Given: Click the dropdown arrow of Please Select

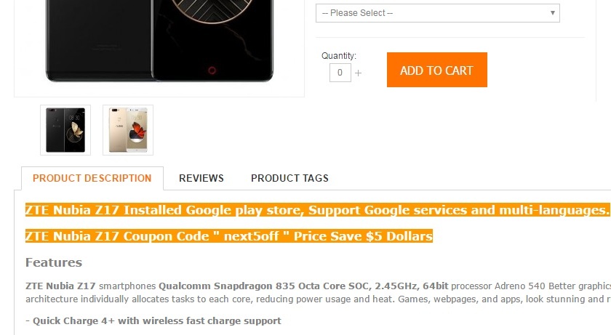Looking at the screenshot, I should [x=552, y=13].
